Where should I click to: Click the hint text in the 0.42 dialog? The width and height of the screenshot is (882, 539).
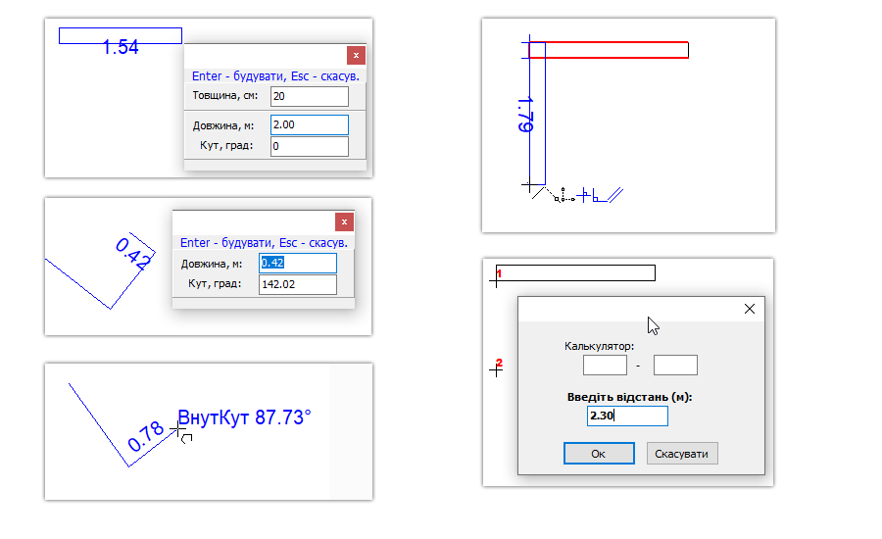[x=264, y=243]
